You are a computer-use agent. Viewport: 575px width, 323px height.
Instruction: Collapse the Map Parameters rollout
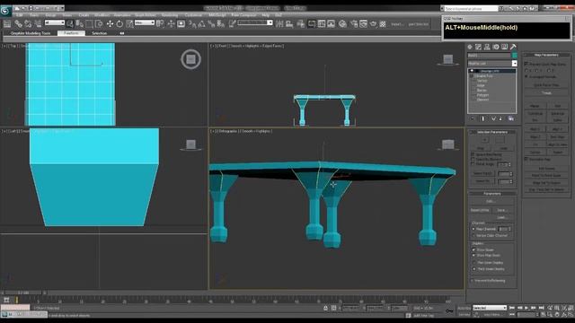(546, 55)
